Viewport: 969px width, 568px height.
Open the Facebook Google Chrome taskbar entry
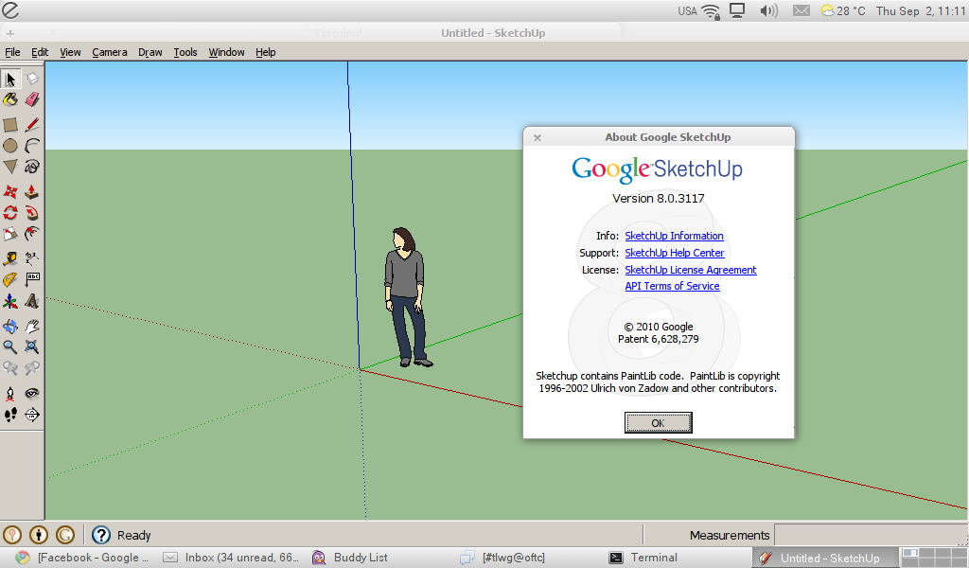[81, 558]
